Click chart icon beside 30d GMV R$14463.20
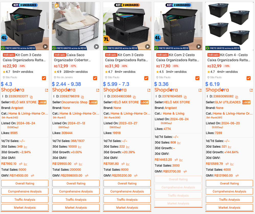 pyautogui.click(x=181, y=160)
